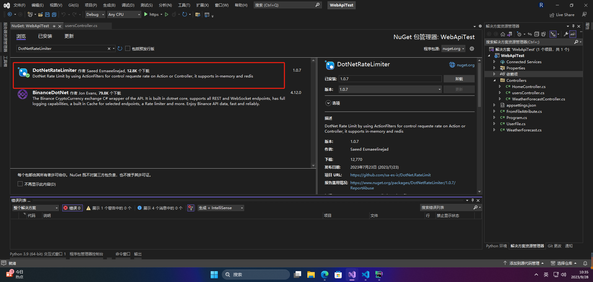Click the Save All icon in the toolbar
Screen dimensions: 593x282
(x=54, y=15)
